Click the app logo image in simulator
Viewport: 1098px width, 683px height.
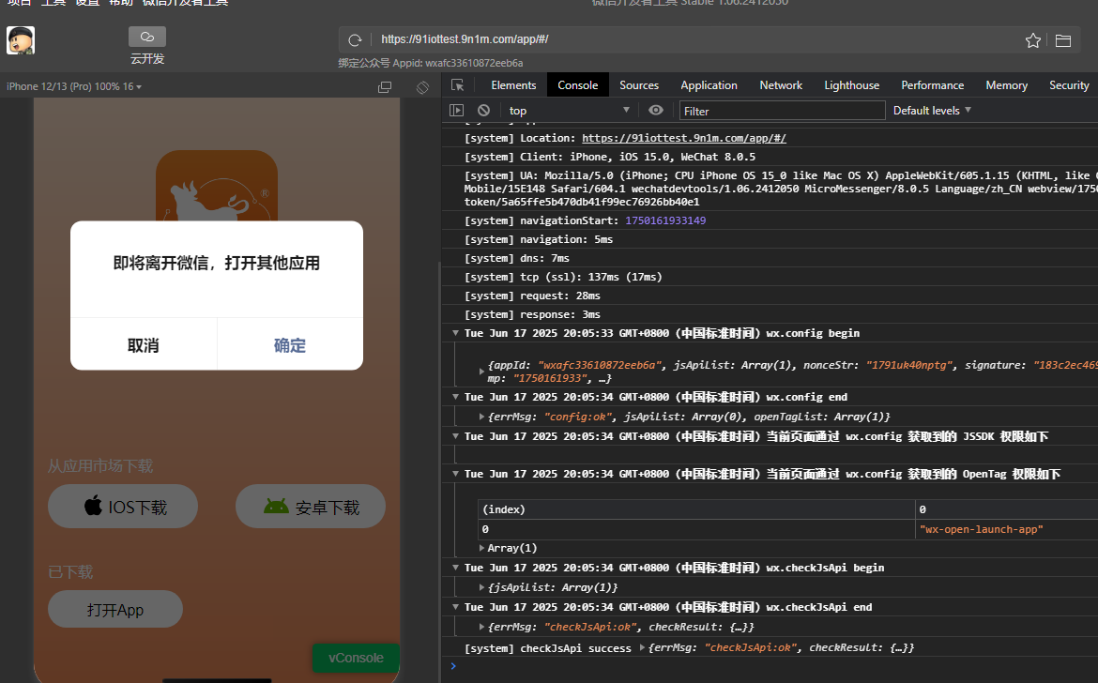click(217, 186)
